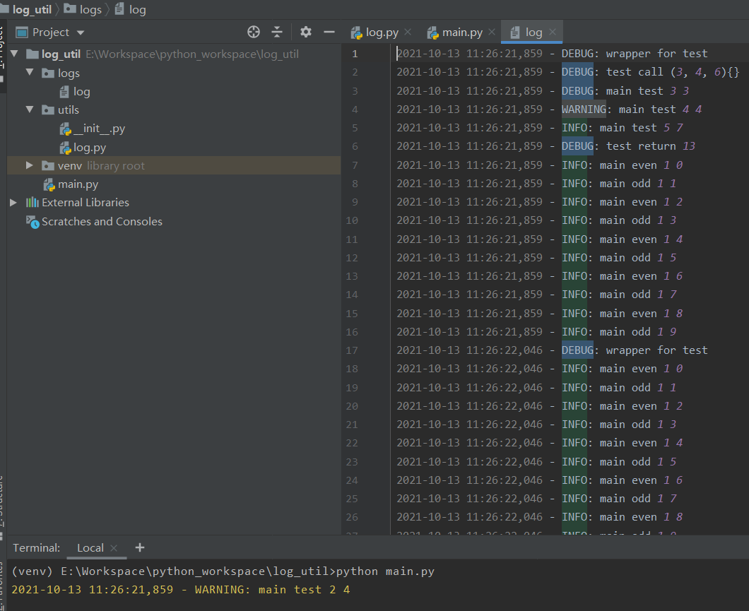This screenshot has height=611, width=749.
Task: Add a new terminal session with plus
Action: point(139,547)
